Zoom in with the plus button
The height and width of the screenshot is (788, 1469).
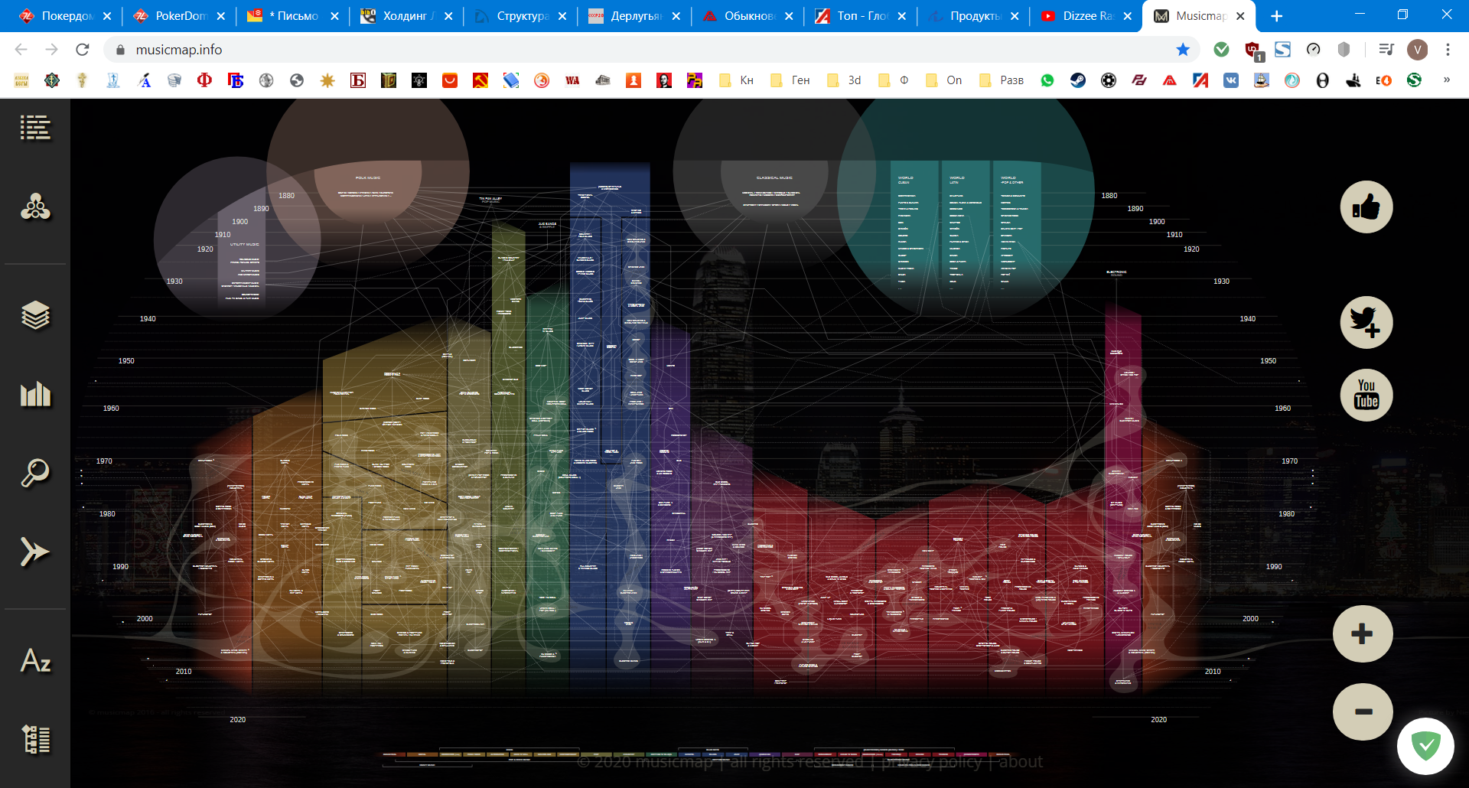(x=1362, y=634)
